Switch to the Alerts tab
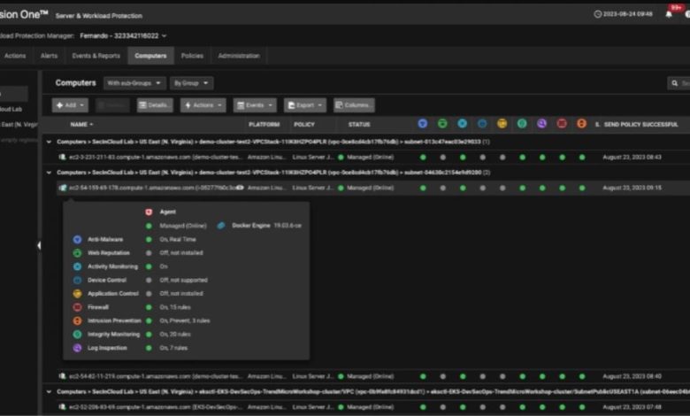 pyautogui.click(x=49, y=56)
